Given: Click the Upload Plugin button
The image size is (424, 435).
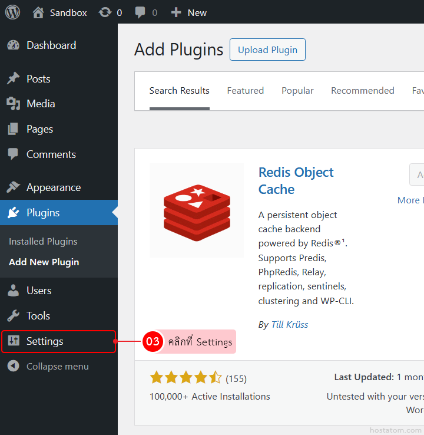Looking at the screenshot, I should click(267, 50).
